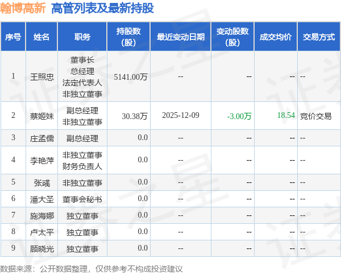Select the 序号 column header
The width and height of the screenshot is (341, 274).
click(13, 37)
